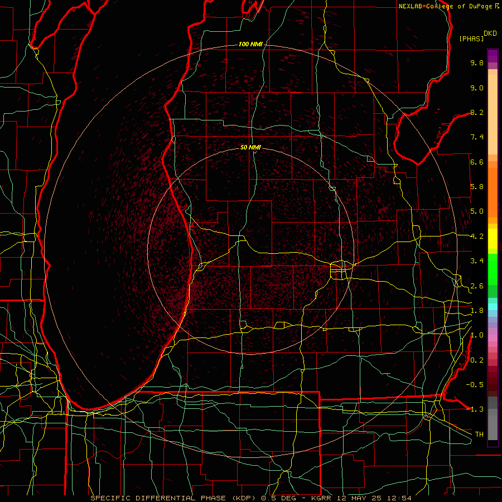This screenshot has width=502, height=502.
Task: Click the 7.4 scale value
Action: (x=477, y=137)
